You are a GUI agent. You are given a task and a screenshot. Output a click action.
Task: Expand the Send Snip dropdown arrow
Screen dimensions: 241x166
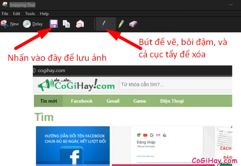(90, 24)
